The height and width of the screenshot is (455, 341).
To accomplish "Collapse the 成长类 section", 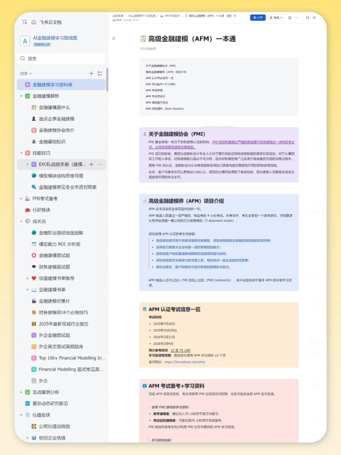I will (21, 221).
